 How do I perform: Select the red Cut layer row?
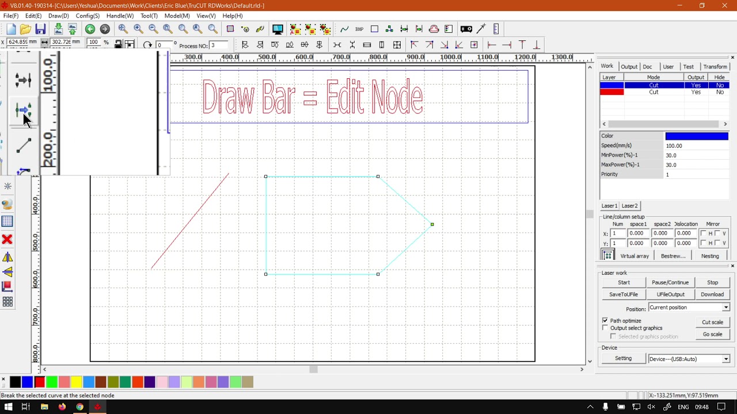point(664,92)
